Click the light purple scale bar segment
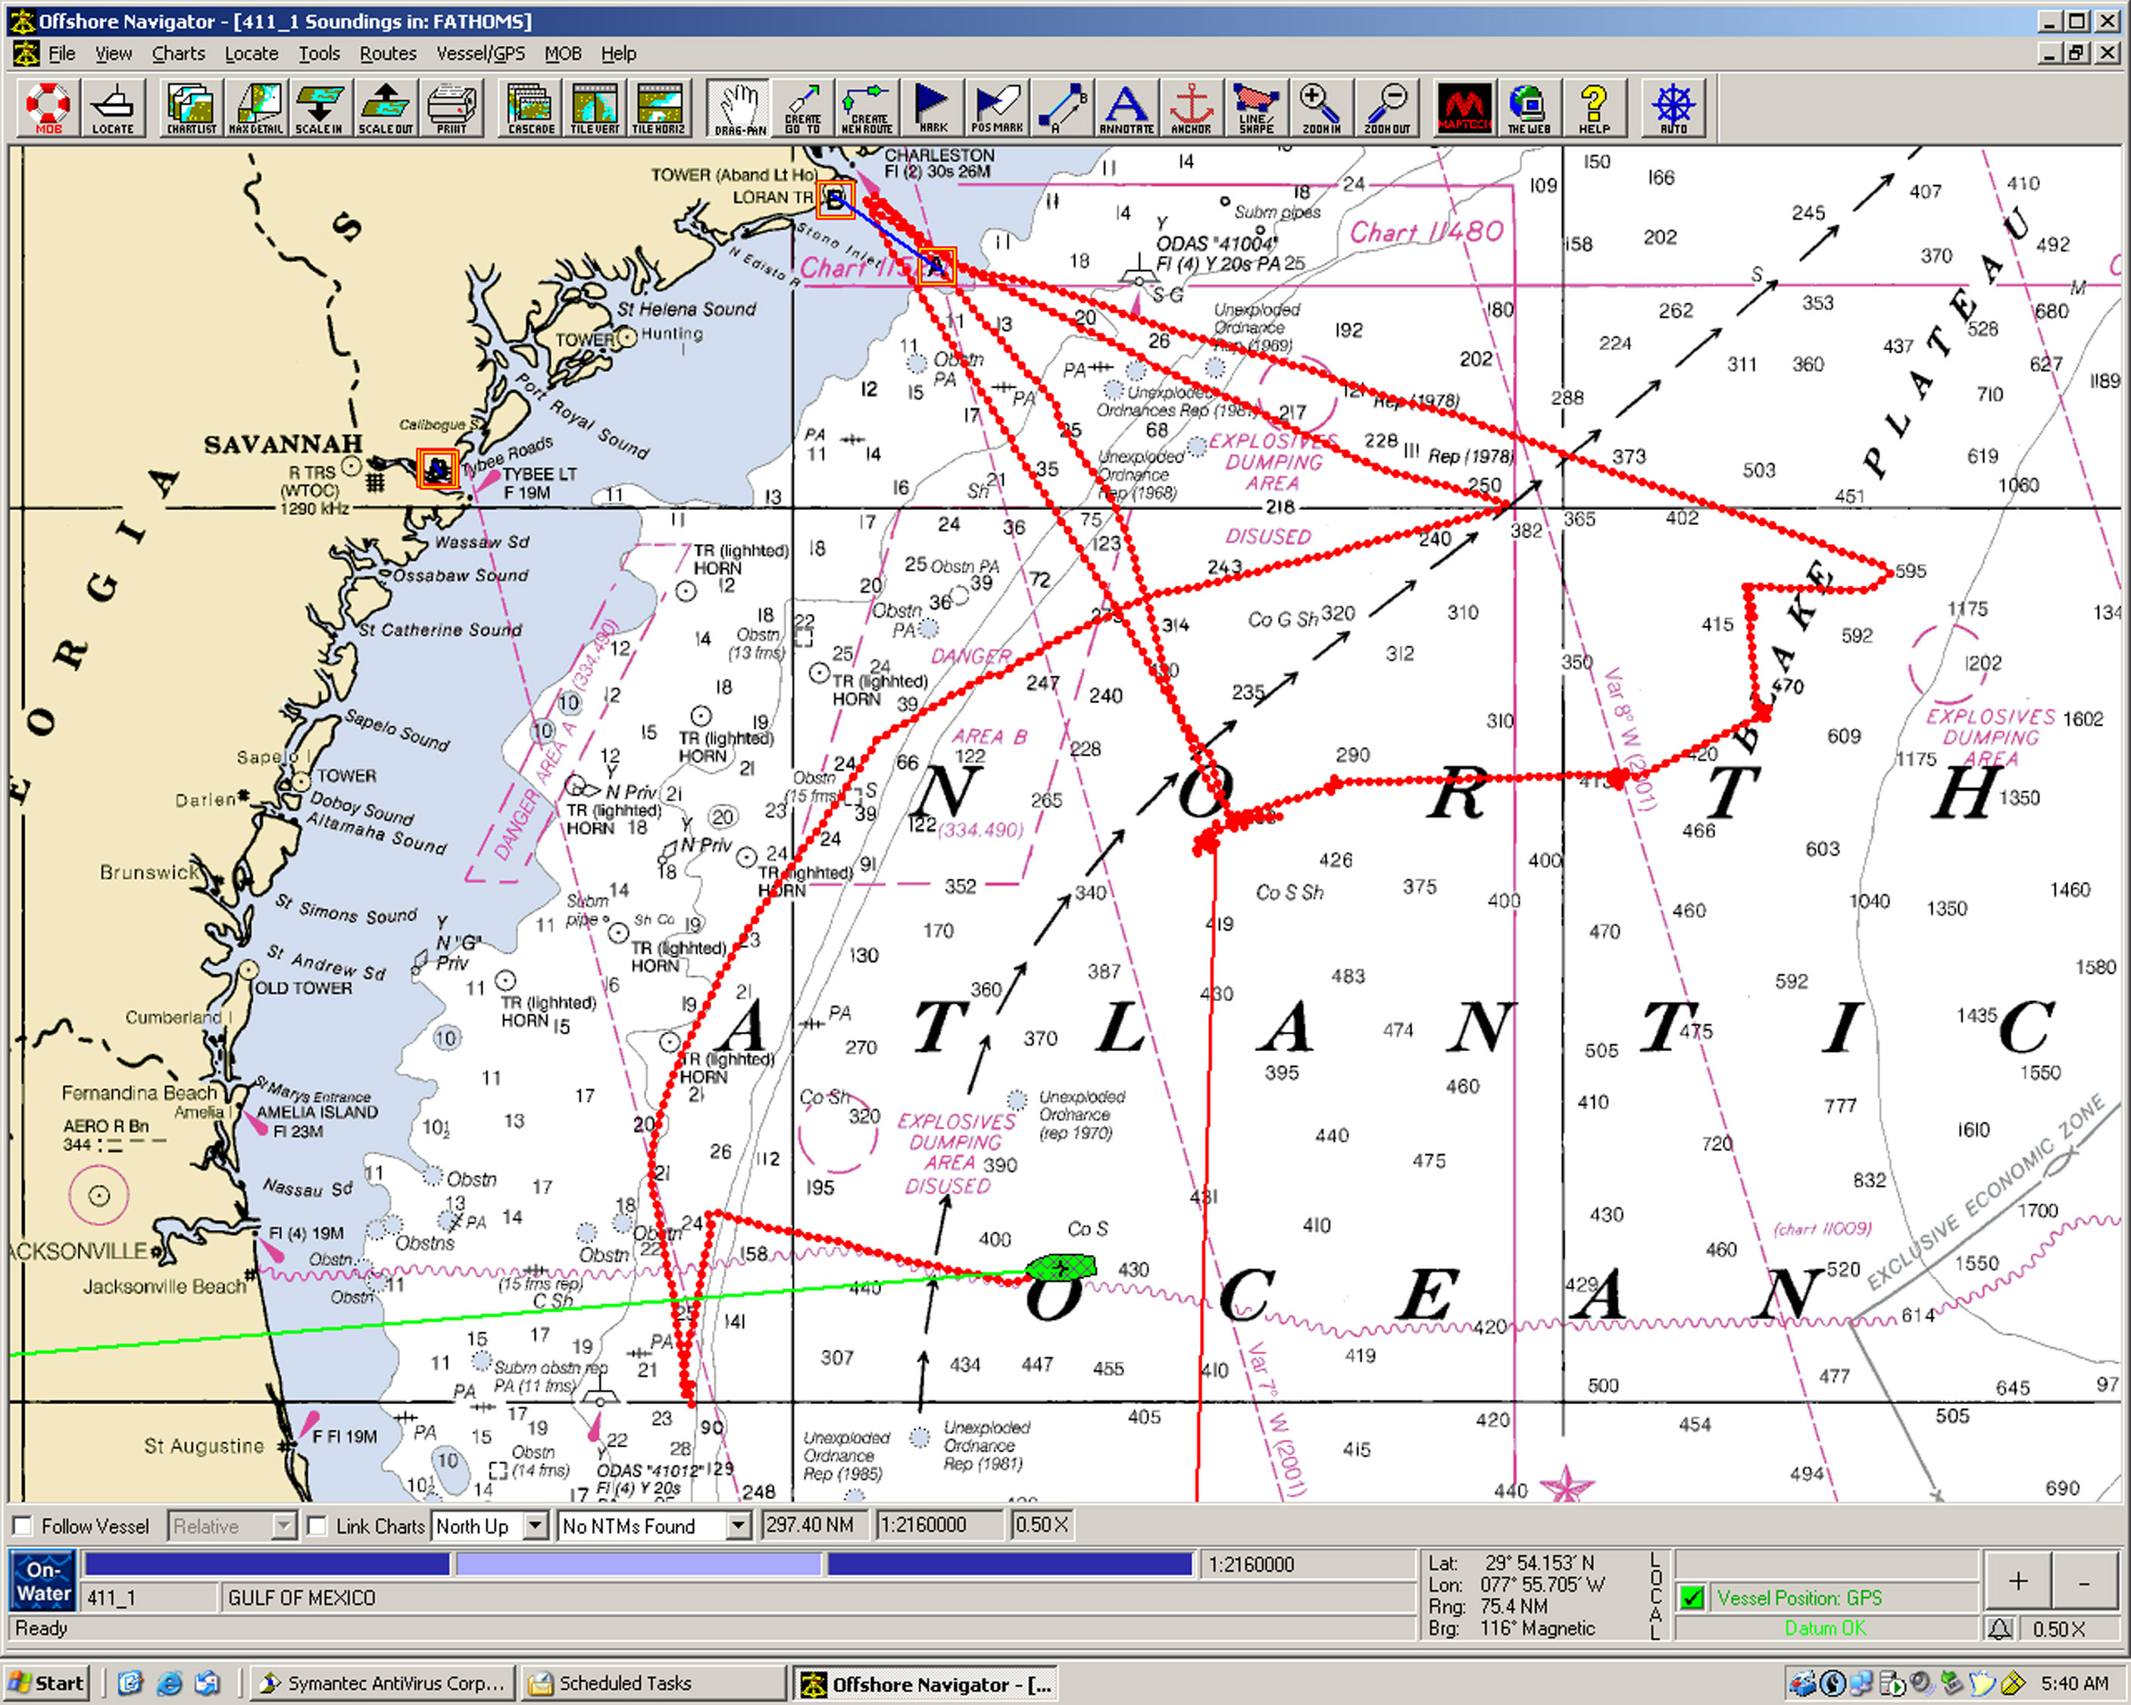Image resolution: width=2131 pixels, height=1705 pixels. pos(638,1563)
